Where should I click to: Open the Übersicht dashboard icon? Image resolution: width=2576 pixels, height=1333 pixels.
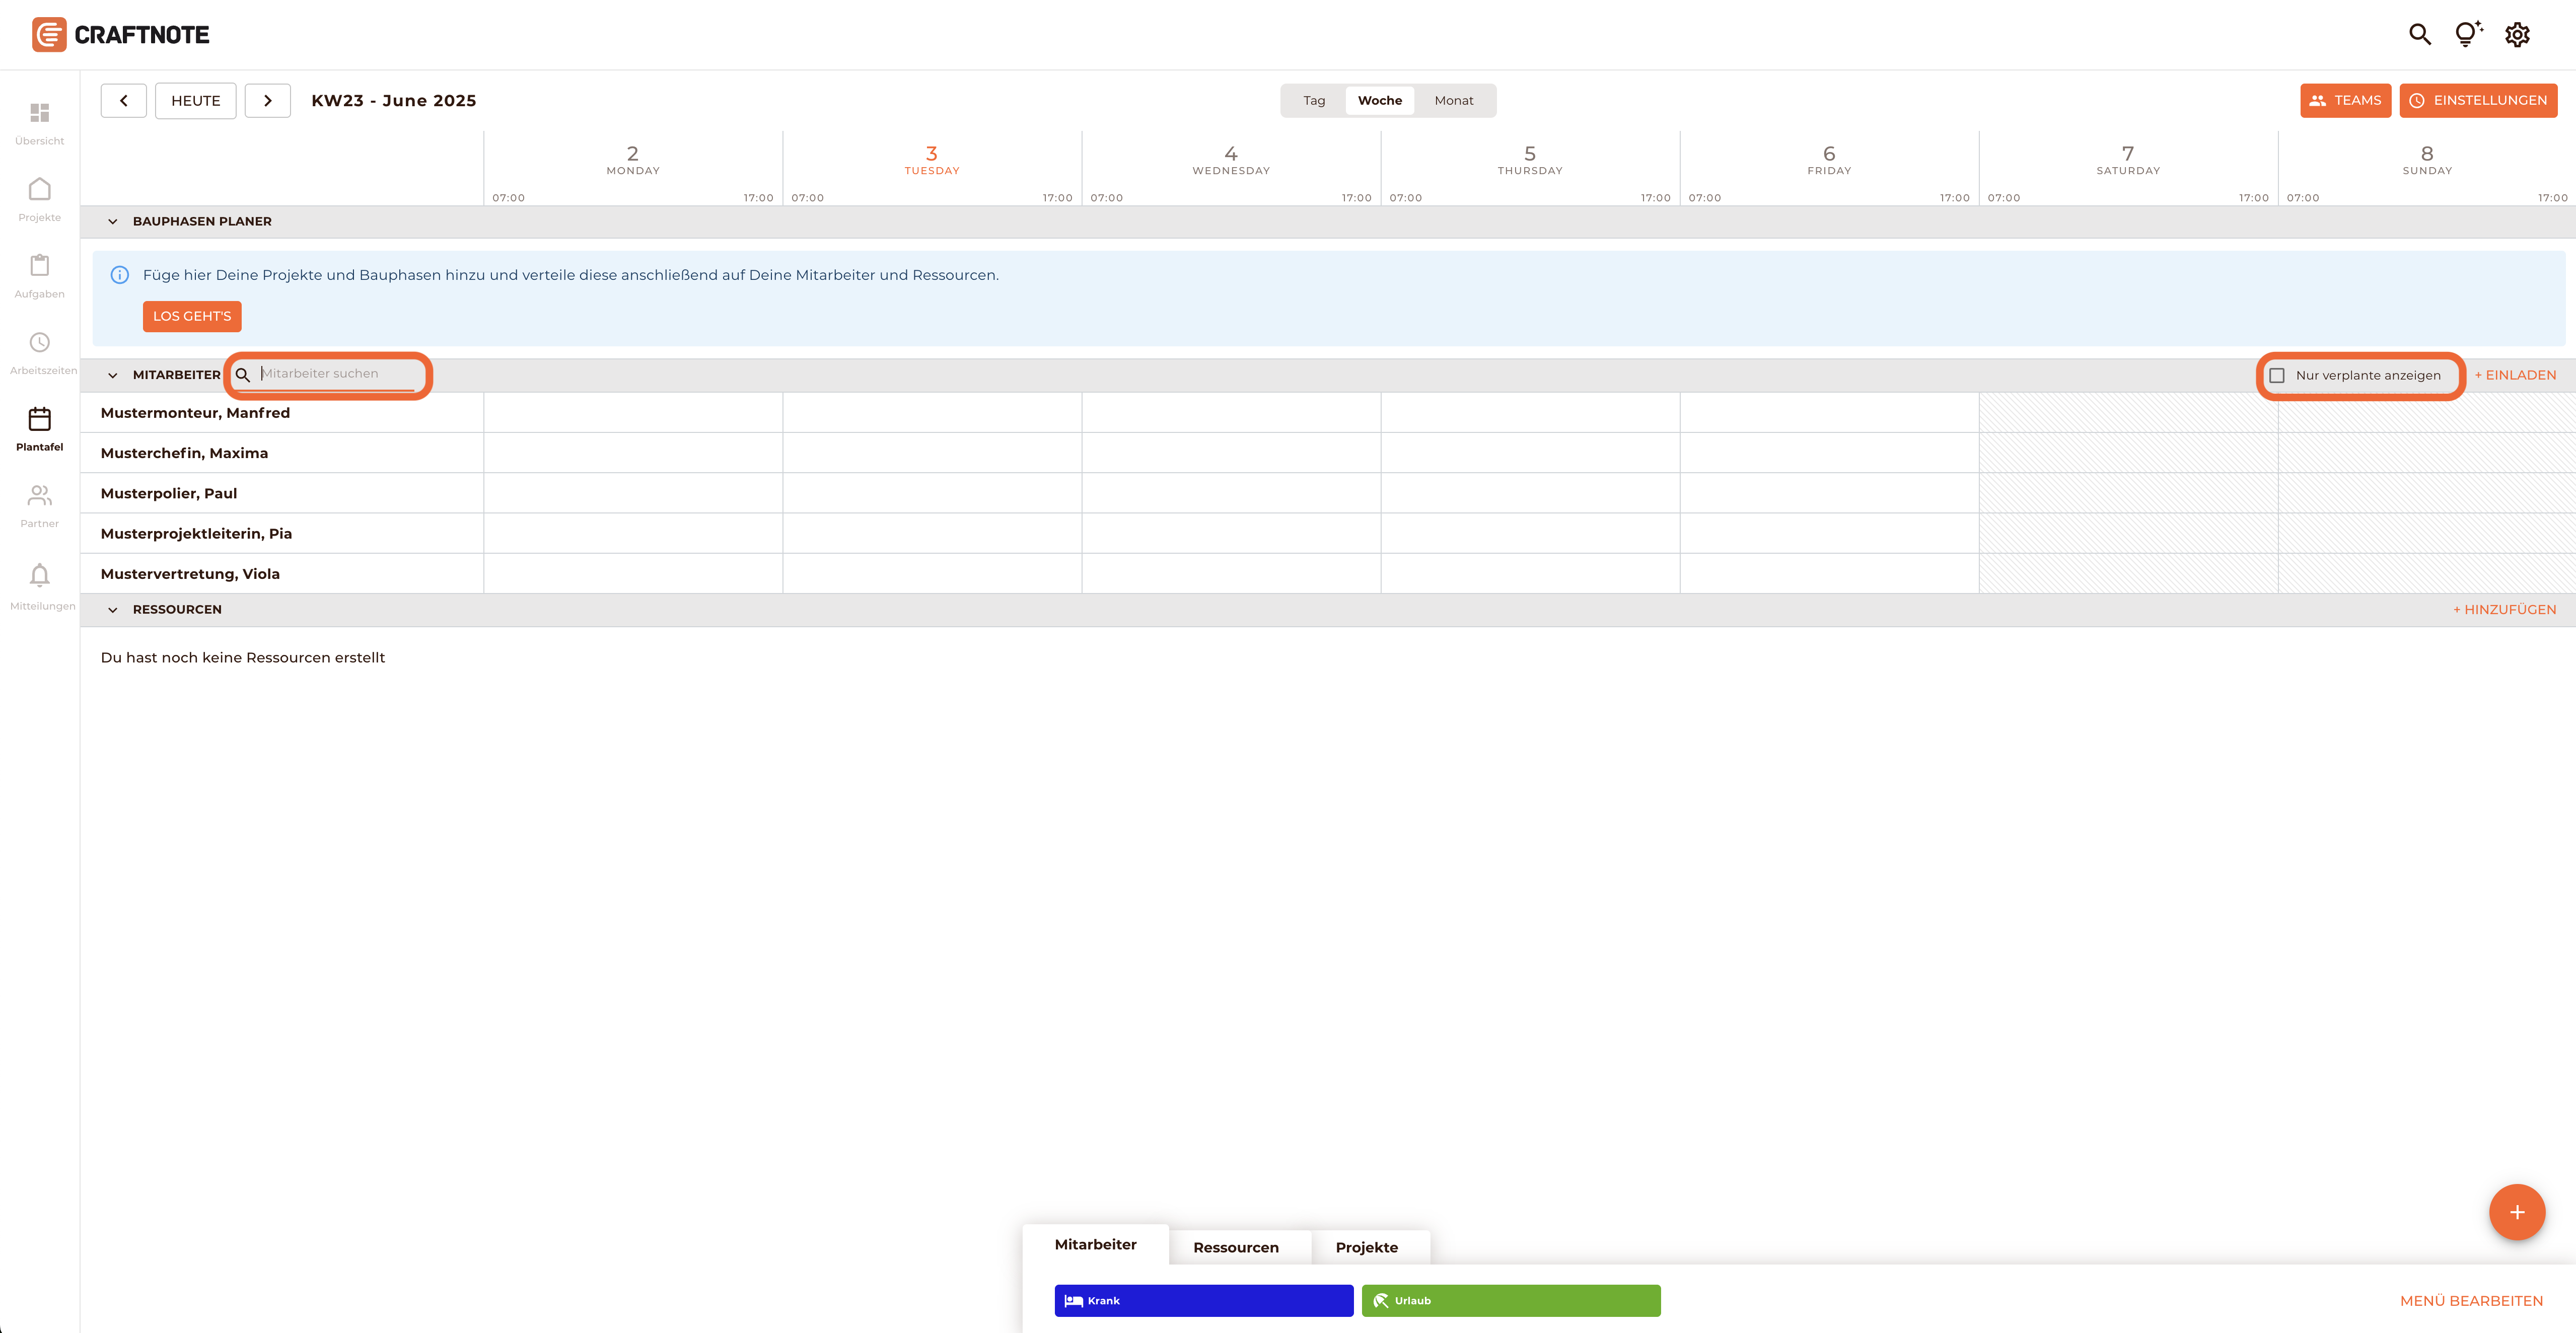click(40, 113)
